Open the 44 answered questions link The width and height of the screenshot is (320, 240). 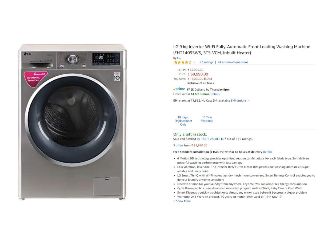[233, 62]
